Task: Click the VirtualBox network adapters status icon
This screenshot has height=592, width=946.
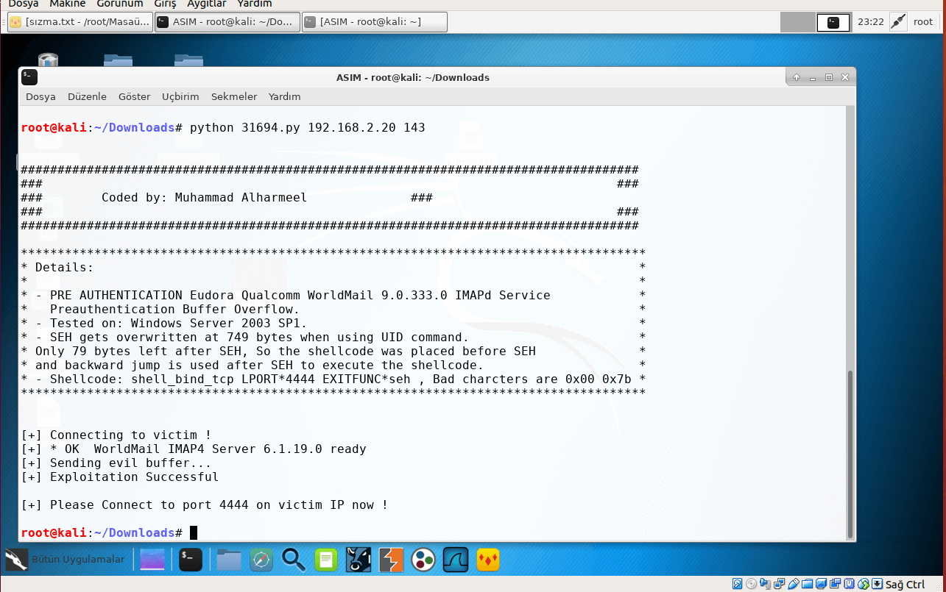Action: pyautogui.click(x=780, y=584)
